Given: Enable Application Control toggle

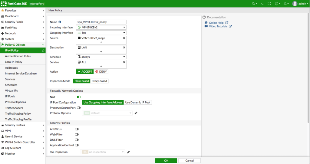Looking at the screenshot, I should point(77,145).
